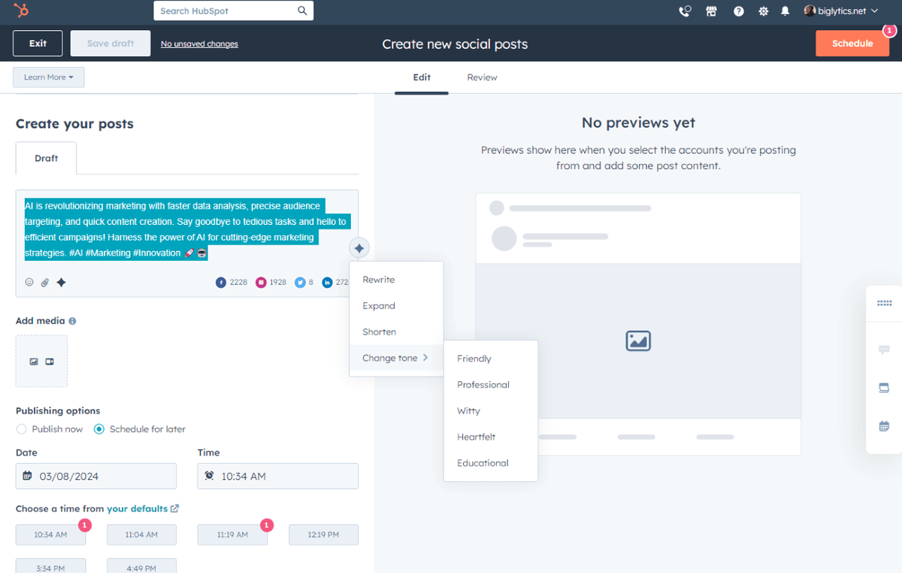Pick the 4:49 PM default time
The height and width of the screenshot is (573, 902).
point(141,566)
